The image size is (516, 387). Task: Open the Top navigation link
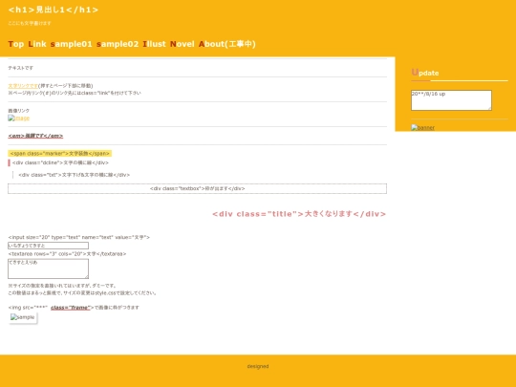click(16, 44)
